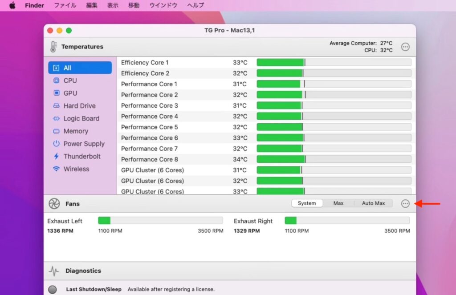Open the Apple menu
This screenshot has width=456, height=295.
(12, 5)
